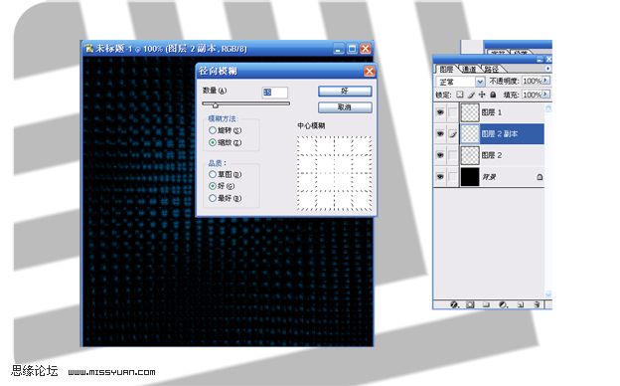The width and height of the screenshot is (620, 386).
Task: Create new fill or adjustment layer icon
Action: coord(503,304)
